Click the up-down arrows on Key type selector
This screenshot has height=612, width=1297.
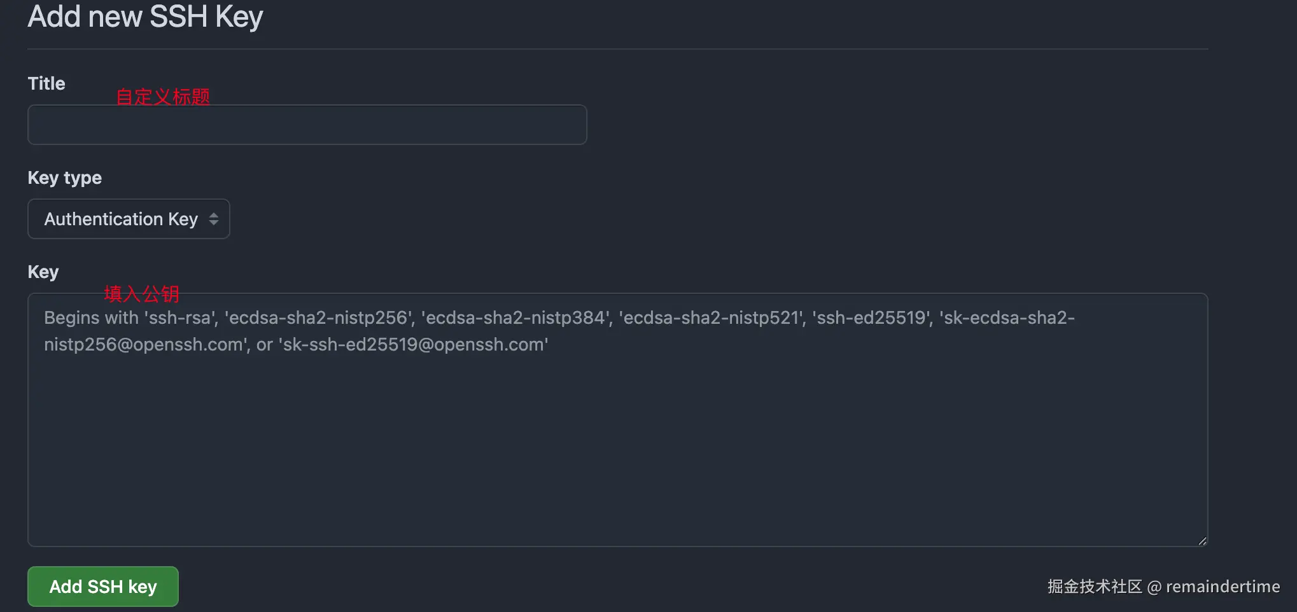pyautogui.click(x=214, y=219)
